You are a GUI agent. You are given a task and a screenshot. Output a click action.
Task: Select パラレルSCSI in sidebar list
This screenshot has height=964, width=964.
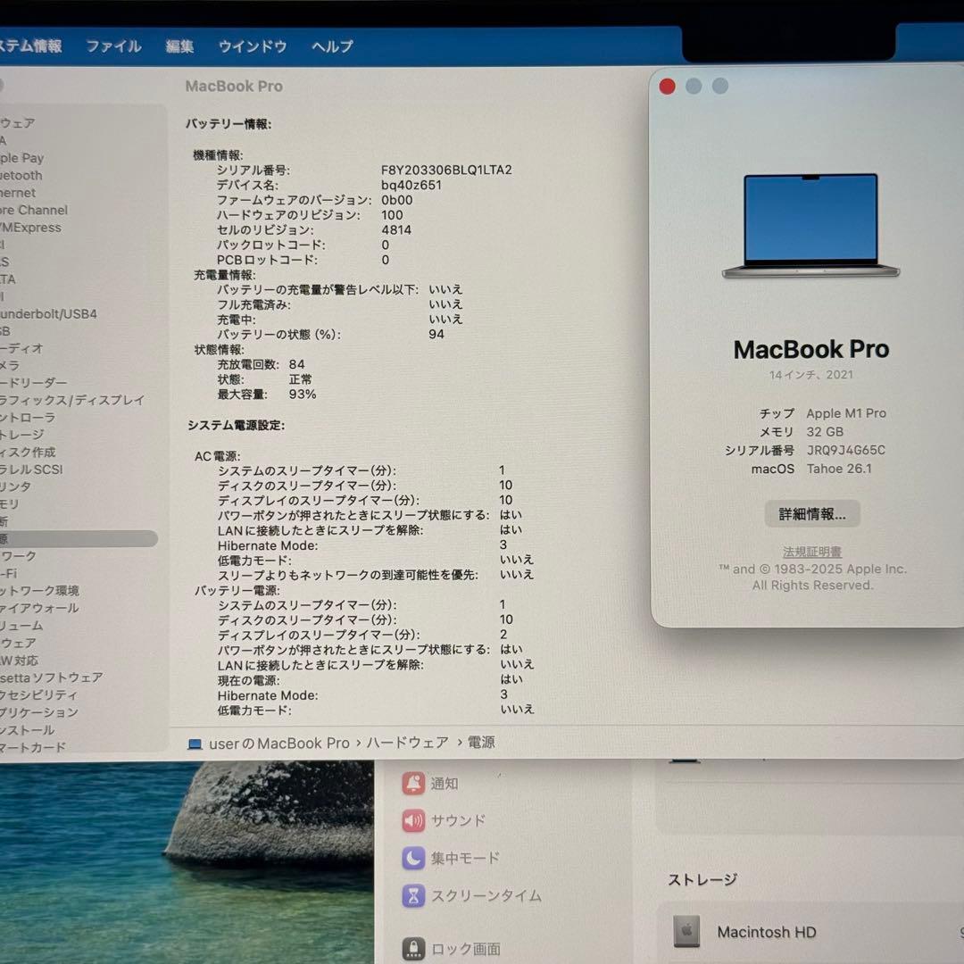pyautogui.click(x=31, y=470)
